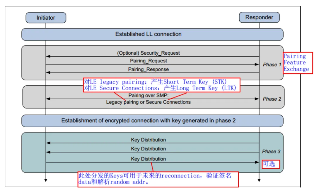Click the 可选 red annotation box

[x=271, y=164]
